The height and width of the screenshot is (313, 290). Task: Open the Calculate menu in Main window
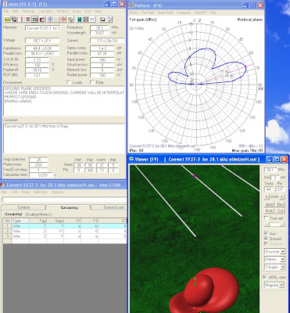pos(45,11)
